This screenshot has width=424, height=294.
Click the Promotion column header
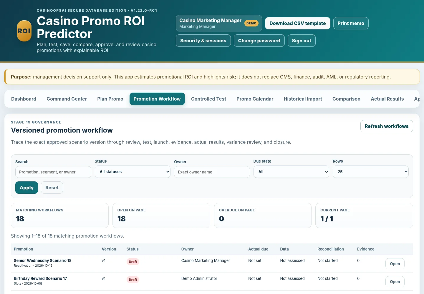[24, 249]
